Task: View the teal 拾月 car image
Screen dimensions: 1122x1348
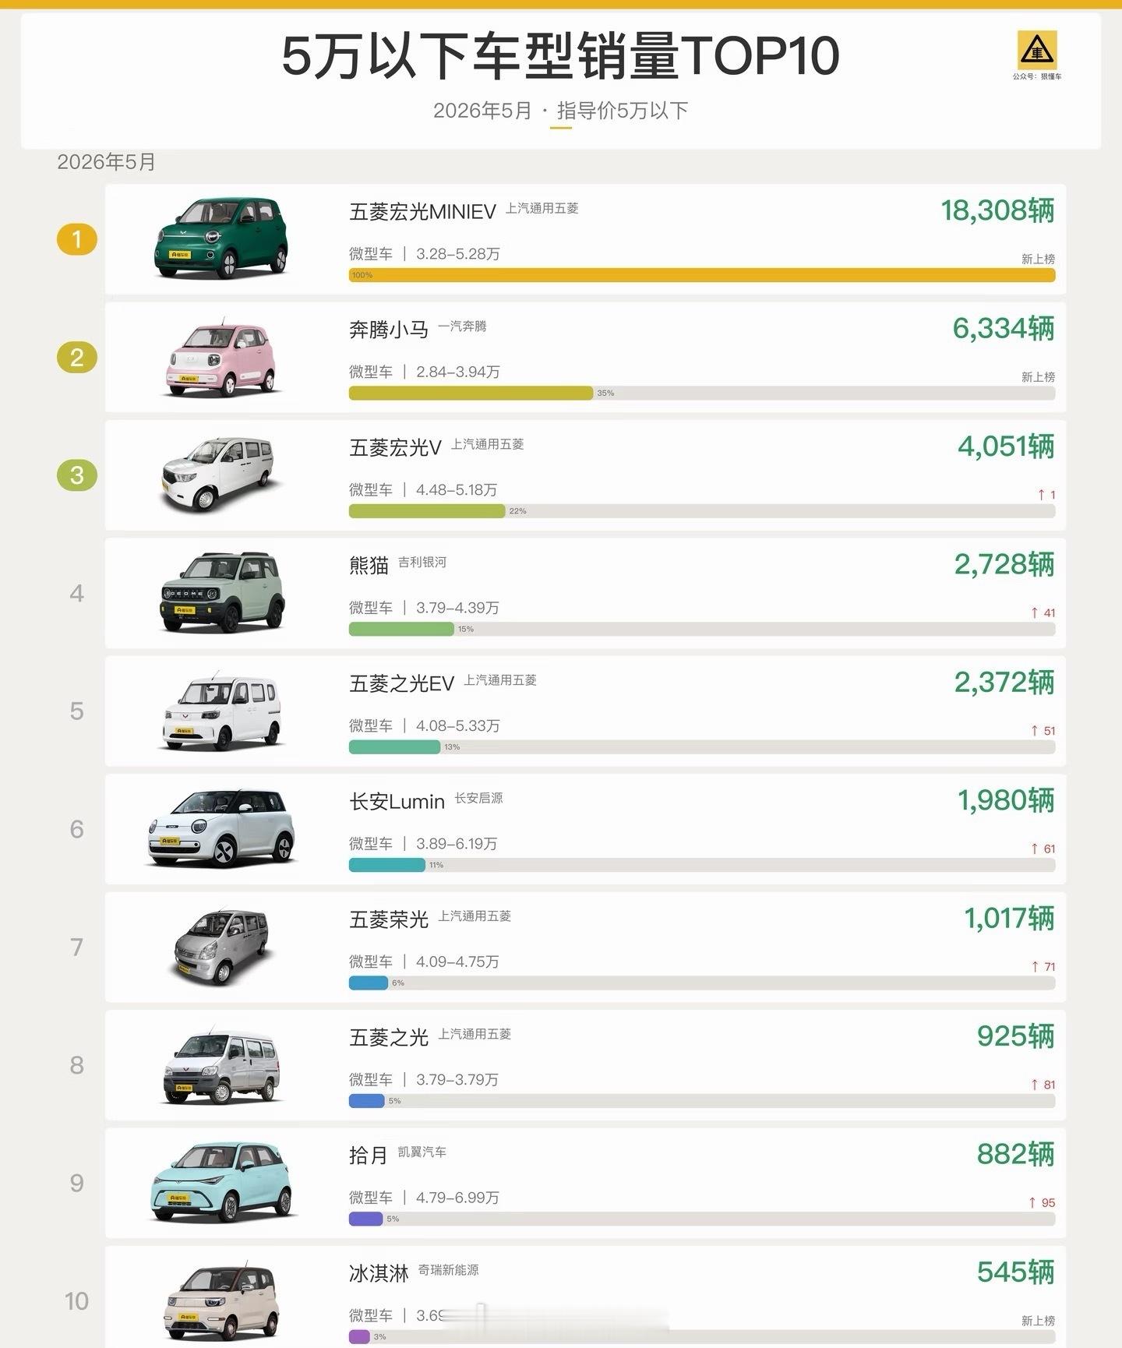Action: click(222, 1182)
